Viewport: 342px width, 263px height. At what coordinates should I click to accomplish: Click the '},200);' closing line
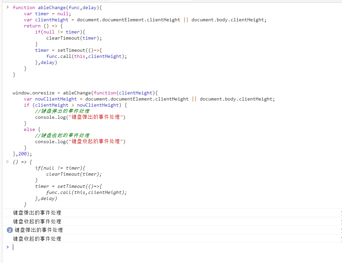pyautogui.click(x=22, y=154)
